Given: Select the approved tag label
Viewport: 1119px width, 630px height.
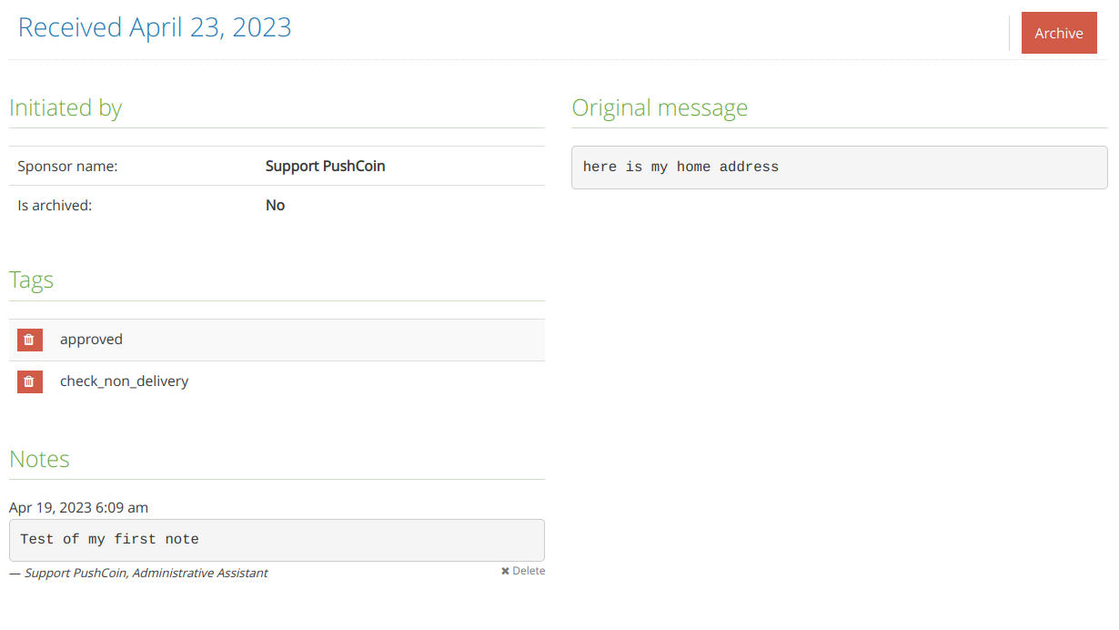Looking at the screenshot, I should tap(91, 339).
